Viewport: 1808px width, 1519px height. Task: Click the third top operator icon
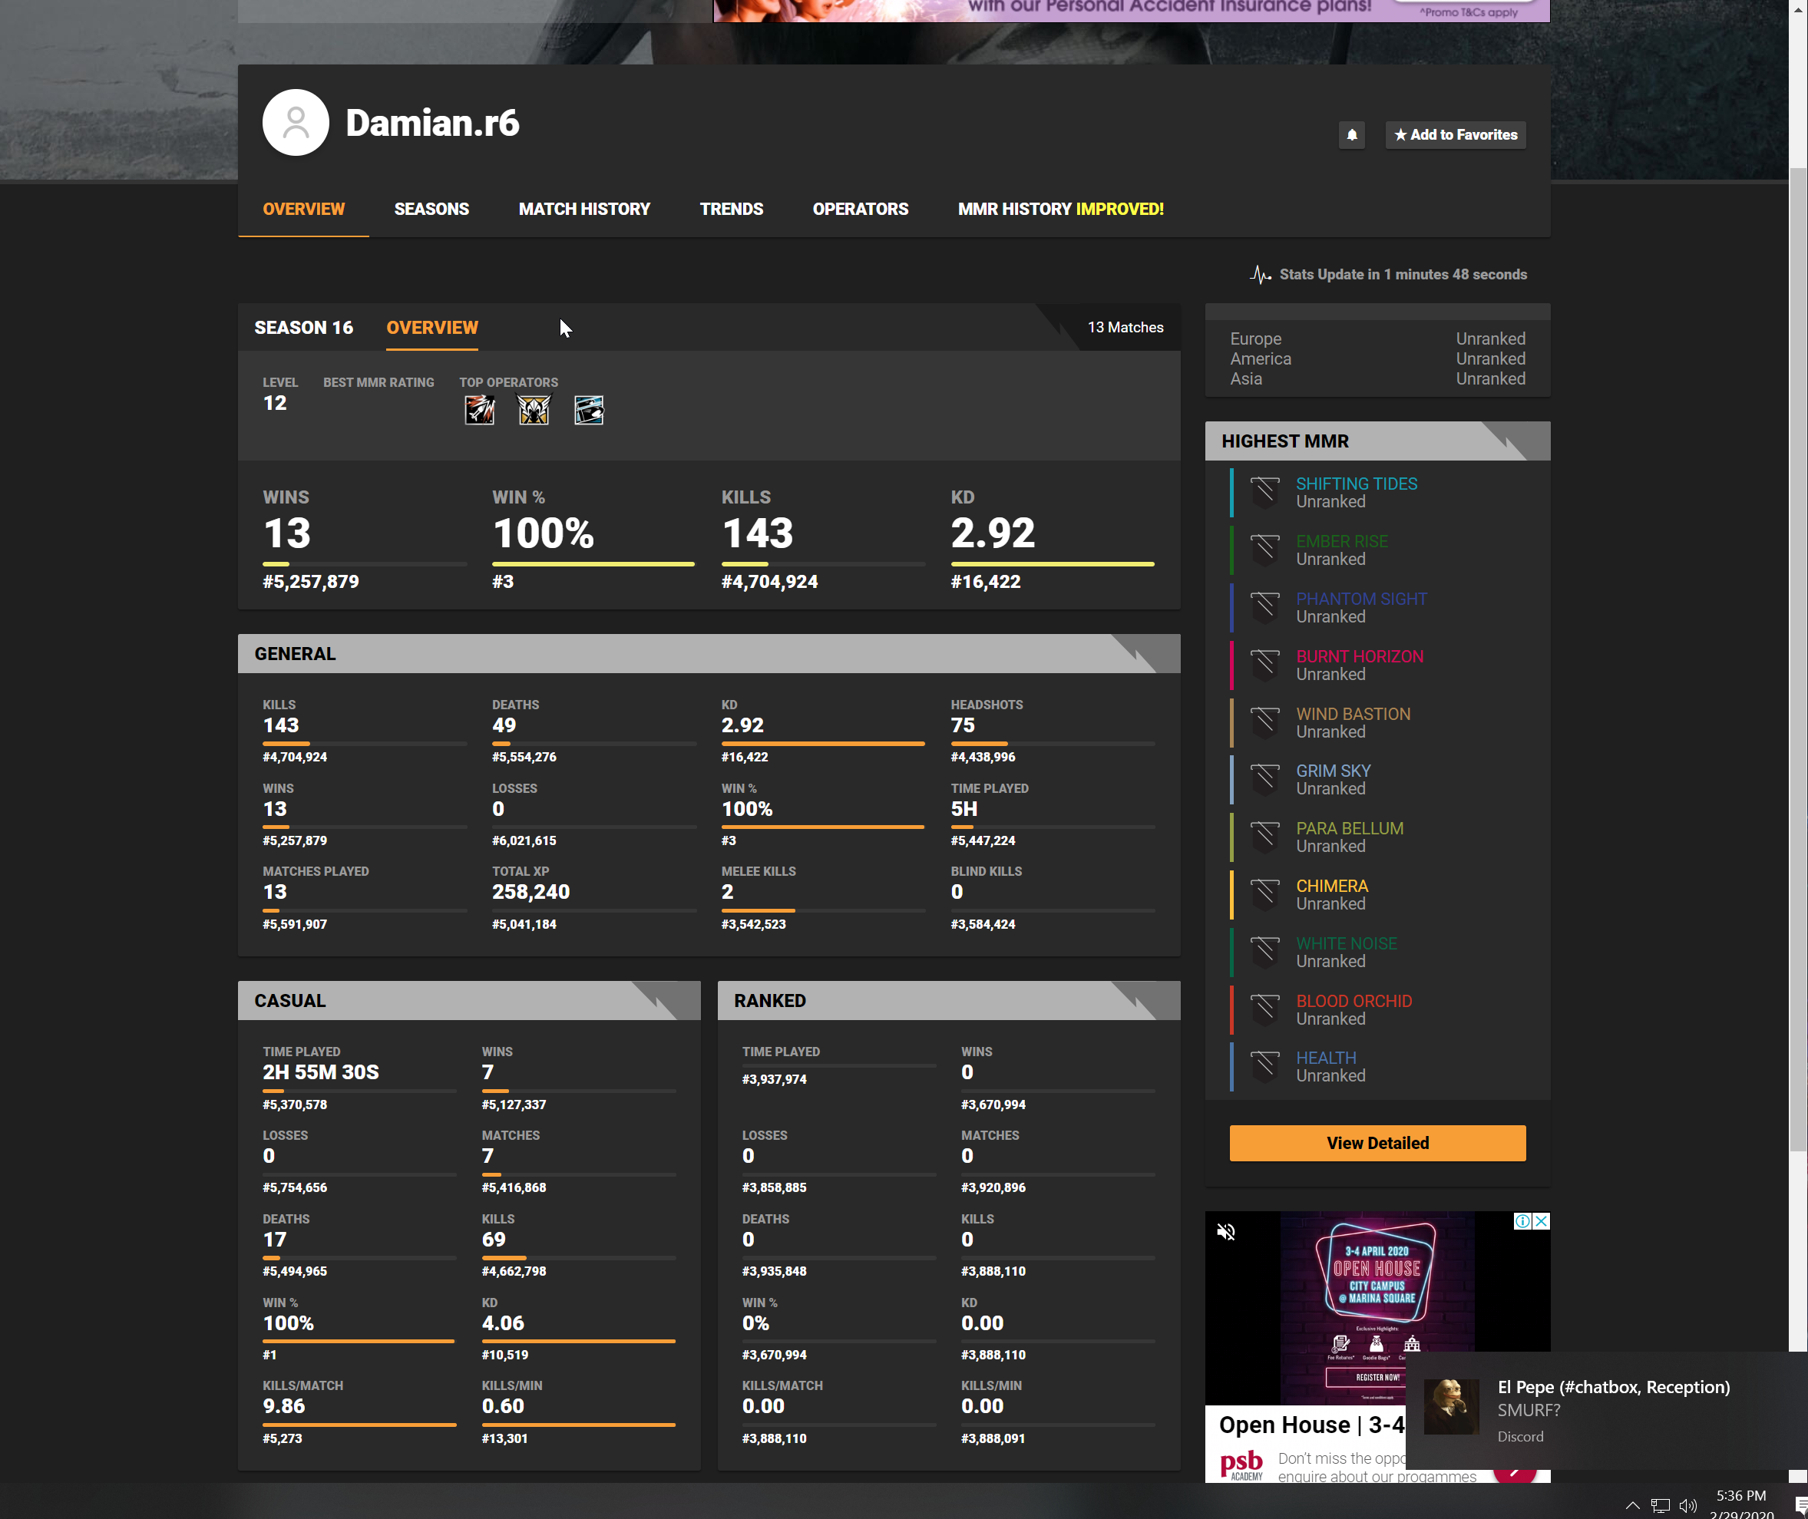[589, 410]
